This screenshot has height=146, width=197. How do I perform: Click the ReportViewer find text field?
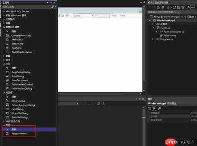(103, 16)
